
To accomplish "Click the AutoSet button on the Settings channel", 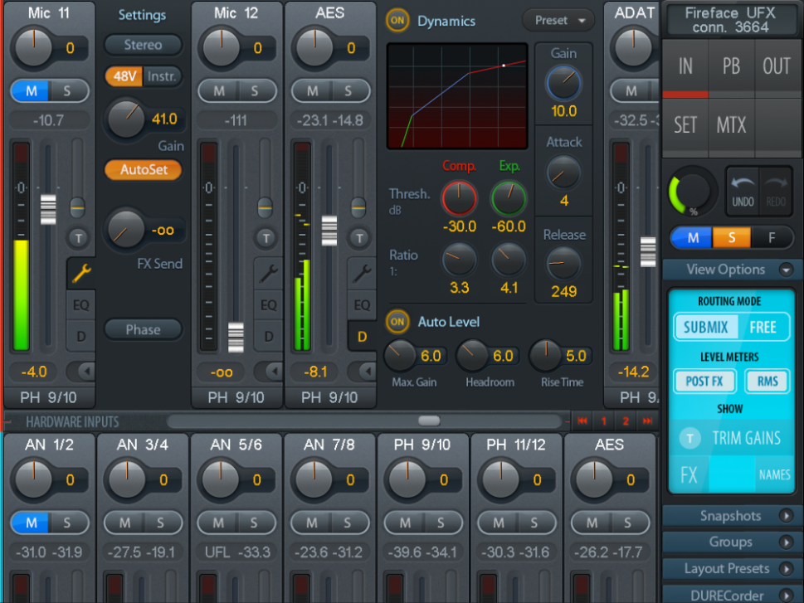I will (143, 170).
